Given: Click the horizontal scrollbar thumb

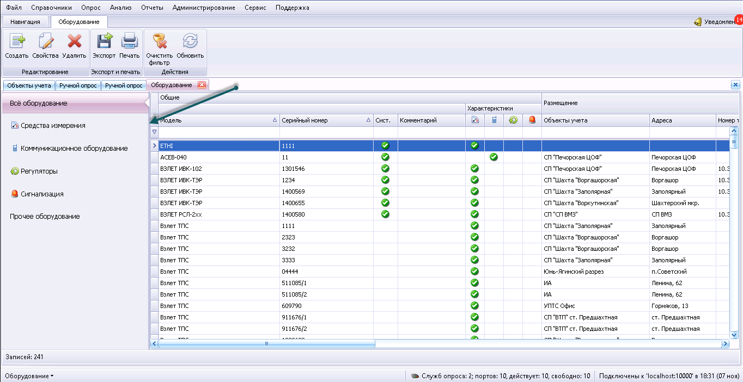Looking at the screenshot, I should (x=266, y=344).
